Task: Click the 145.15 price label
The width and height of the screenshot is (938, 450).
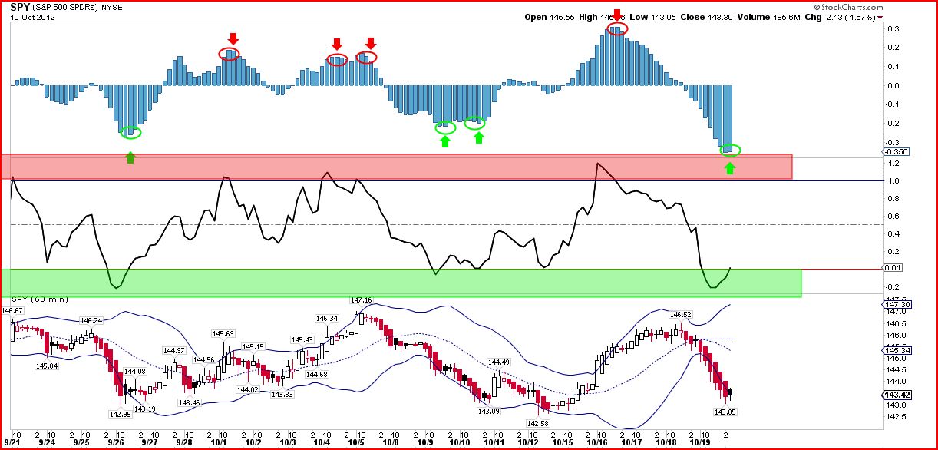Action: [253, 347]
